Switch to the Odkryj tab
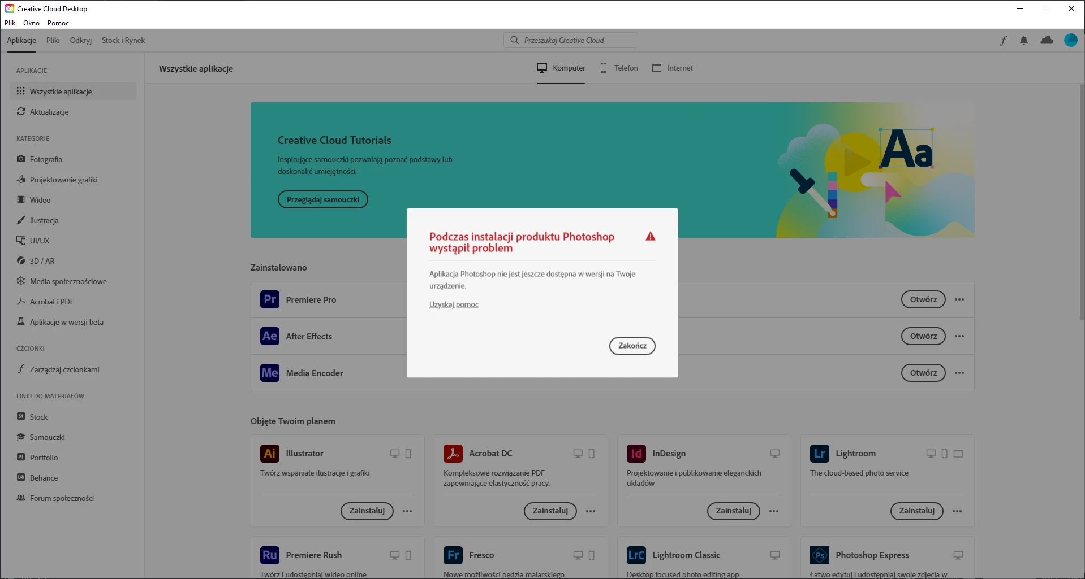Image resolution: width=1085 pixels, height=579 pixels. click(x=81, y=40)
